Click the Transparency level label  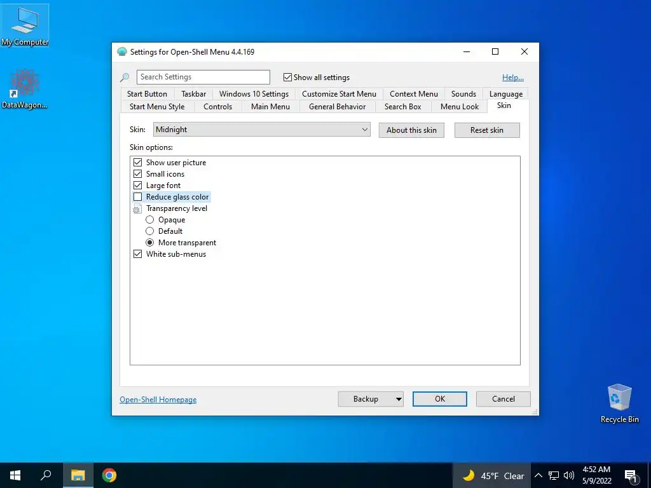(x=177, y=208)
